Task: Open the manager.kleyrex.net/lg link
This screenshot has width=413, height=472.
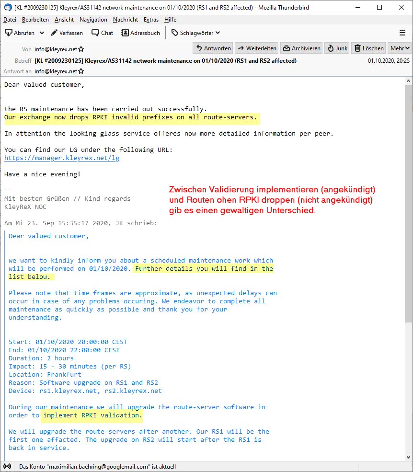Action: click(x=62, y=158)
